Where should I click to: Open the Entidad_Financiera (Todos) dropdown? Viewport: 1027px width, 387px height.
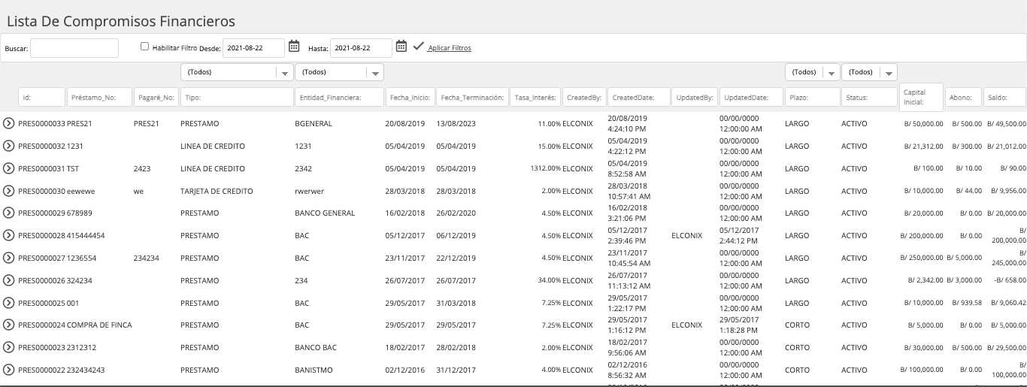point(340,72)
